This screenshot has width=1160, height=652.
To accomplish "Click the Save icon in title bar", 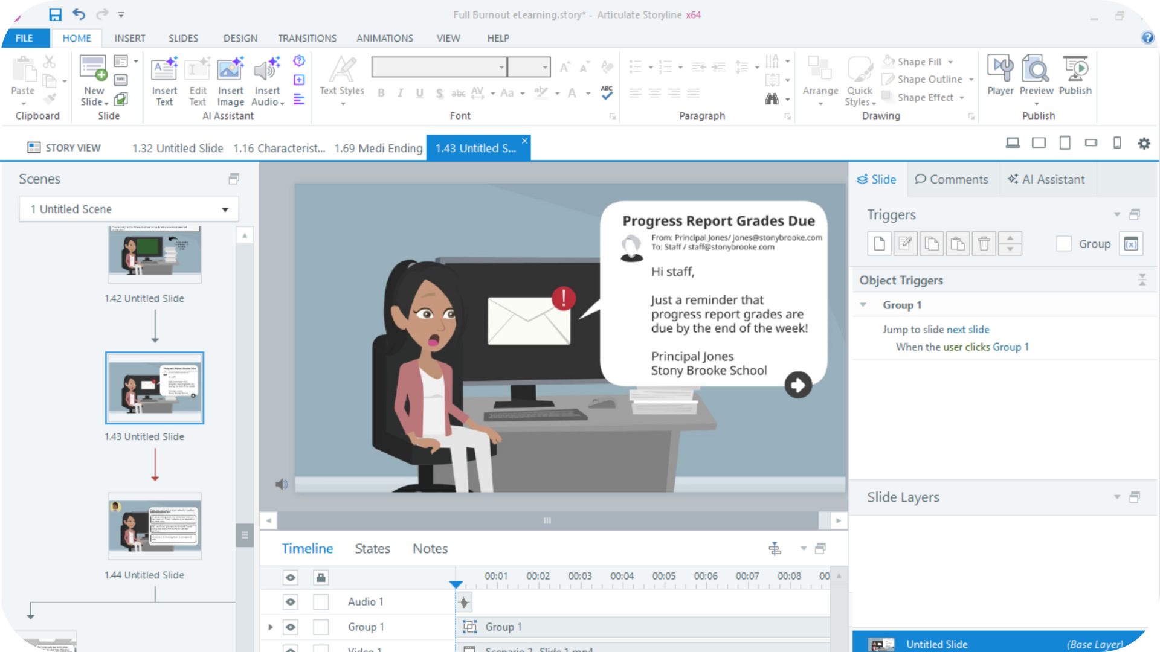I will (x=55, y=14).
